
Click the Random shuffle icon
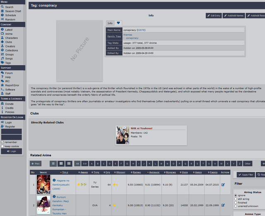(2, 19)
